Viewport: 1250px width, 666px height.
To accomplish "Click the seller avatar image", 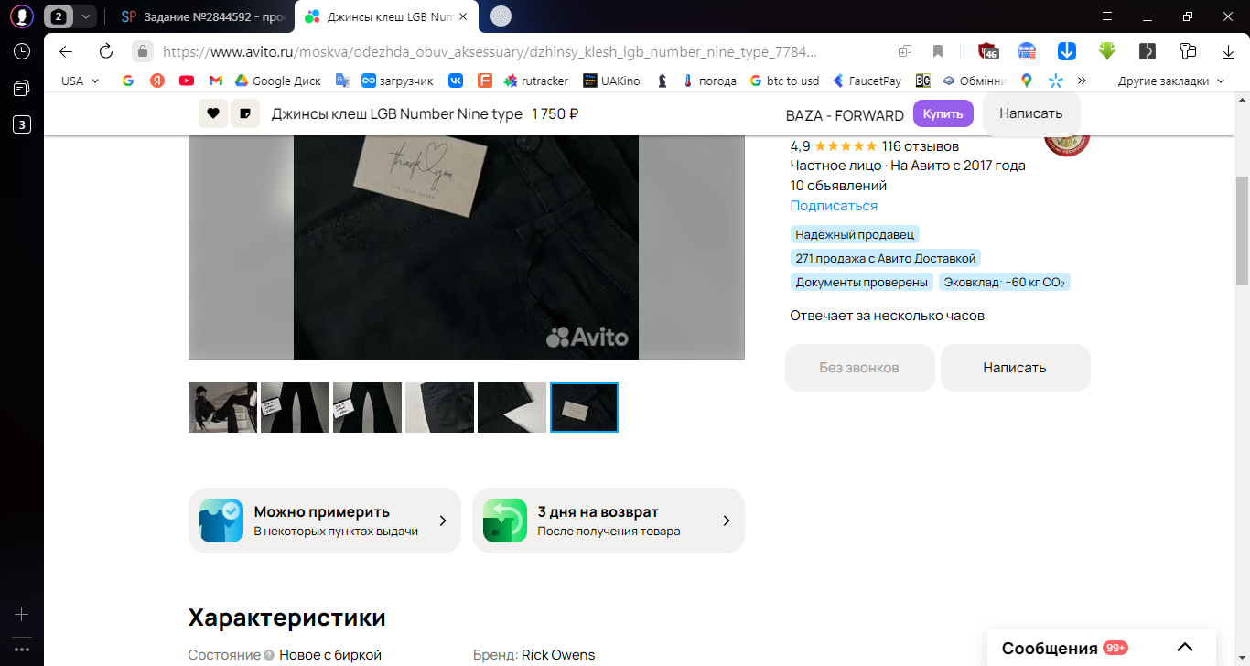I will point(1067,146).
